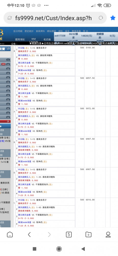Reload the page with the refresh icon

pos(101,18)
